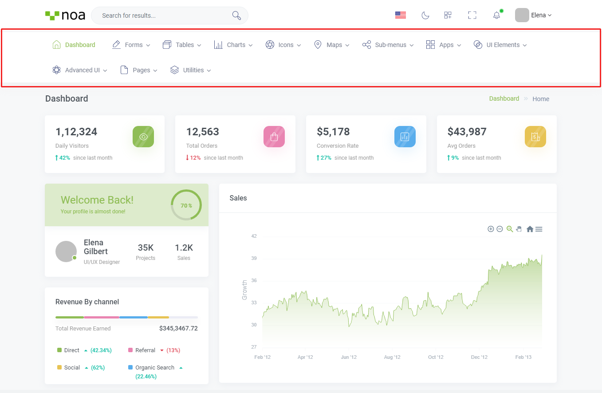This screenshot has height=393, width=602.
Task: Open the UI Elements menu
Action: coord(500,45)
